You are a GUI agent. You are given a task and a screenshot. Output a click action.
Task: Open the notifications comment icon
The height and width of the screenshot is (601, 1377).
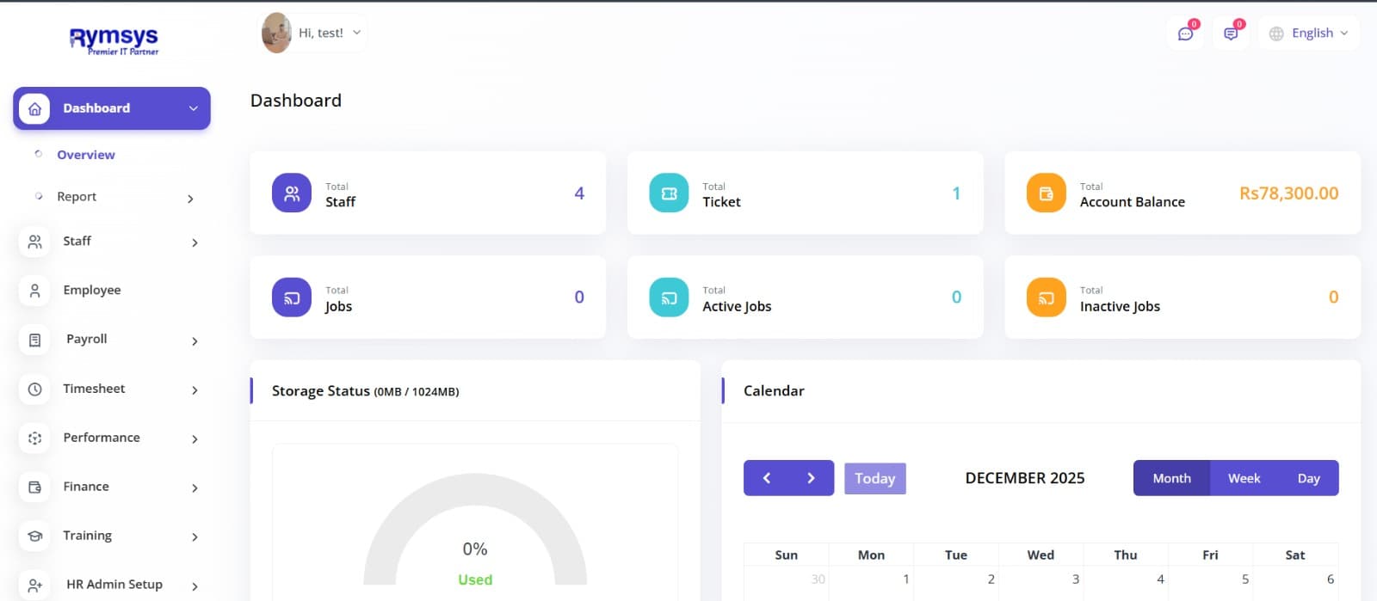pyautogui.click(x=1231, y=34)
